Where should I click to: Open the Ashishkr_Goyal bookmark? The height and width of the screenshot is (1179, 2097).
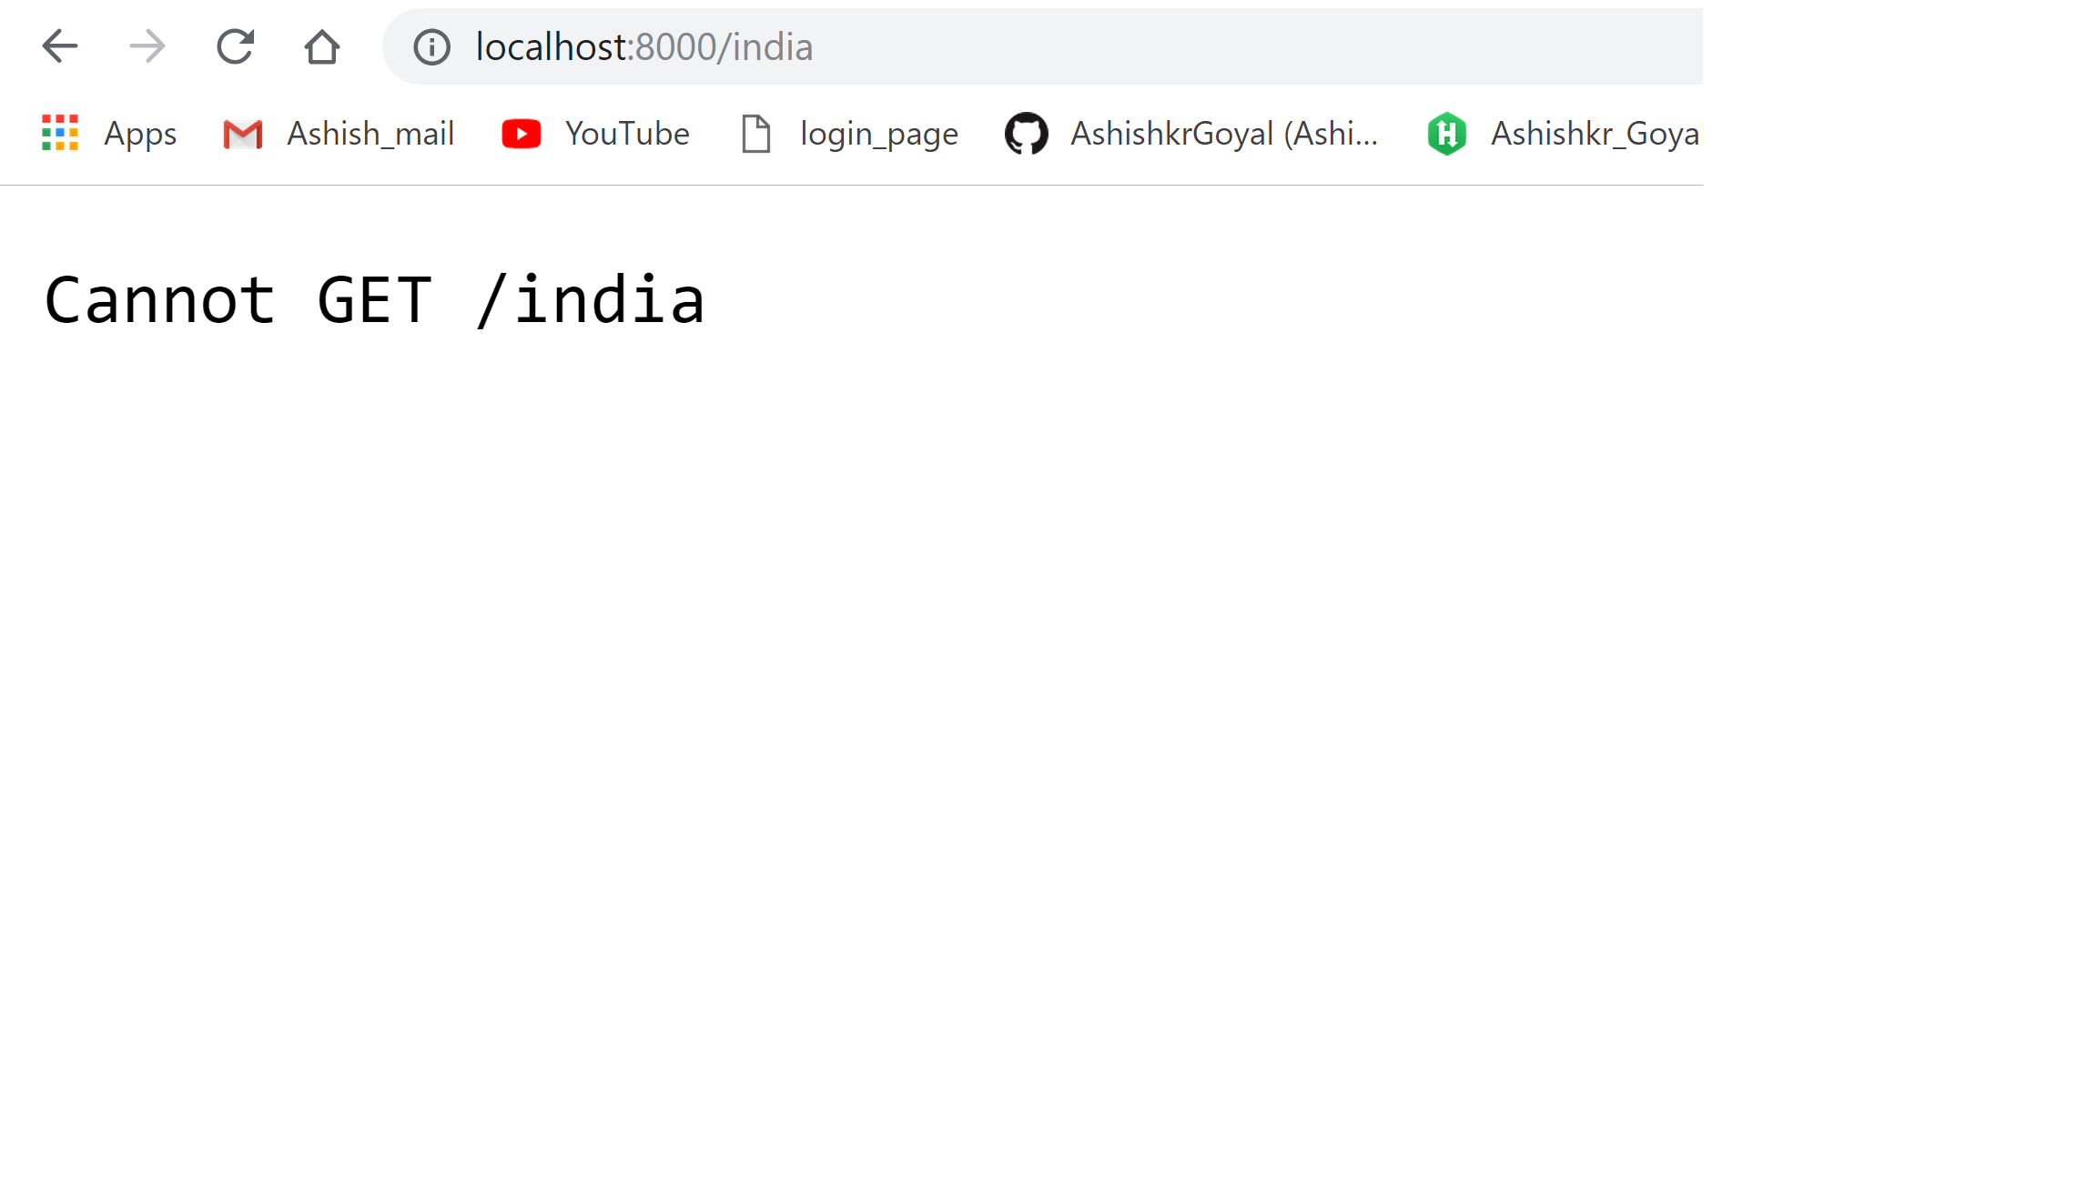point(1564,134)
